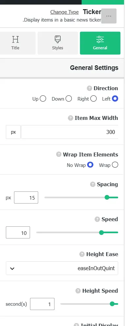The width and height of the screenshot is (125, 326).
Task: Click the Change Type link
Action: (64, 12)
